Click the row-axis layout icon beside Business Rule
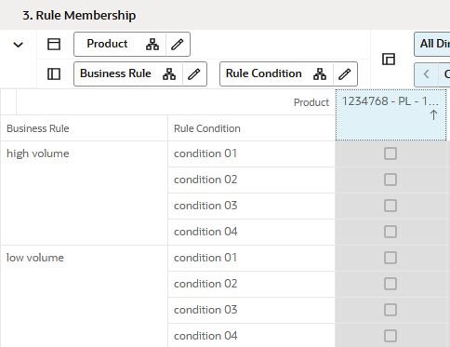Screen dimensions: 450x347 click(x=54, y=74)
